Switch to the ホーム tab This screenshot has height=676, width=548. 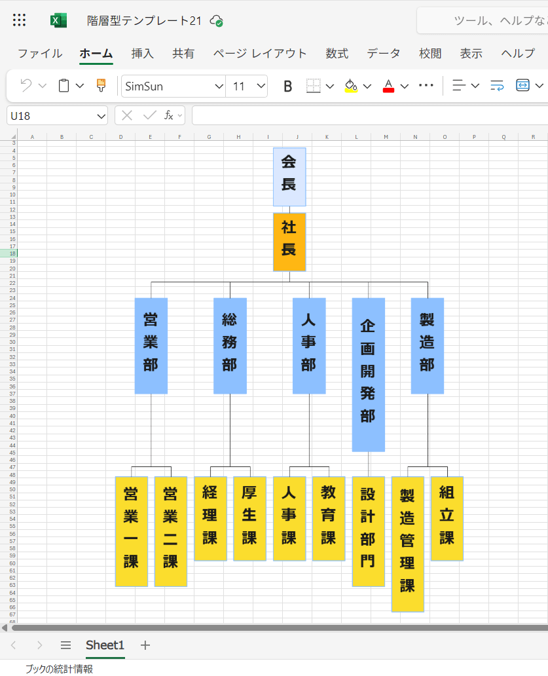[x=96, y=54]
